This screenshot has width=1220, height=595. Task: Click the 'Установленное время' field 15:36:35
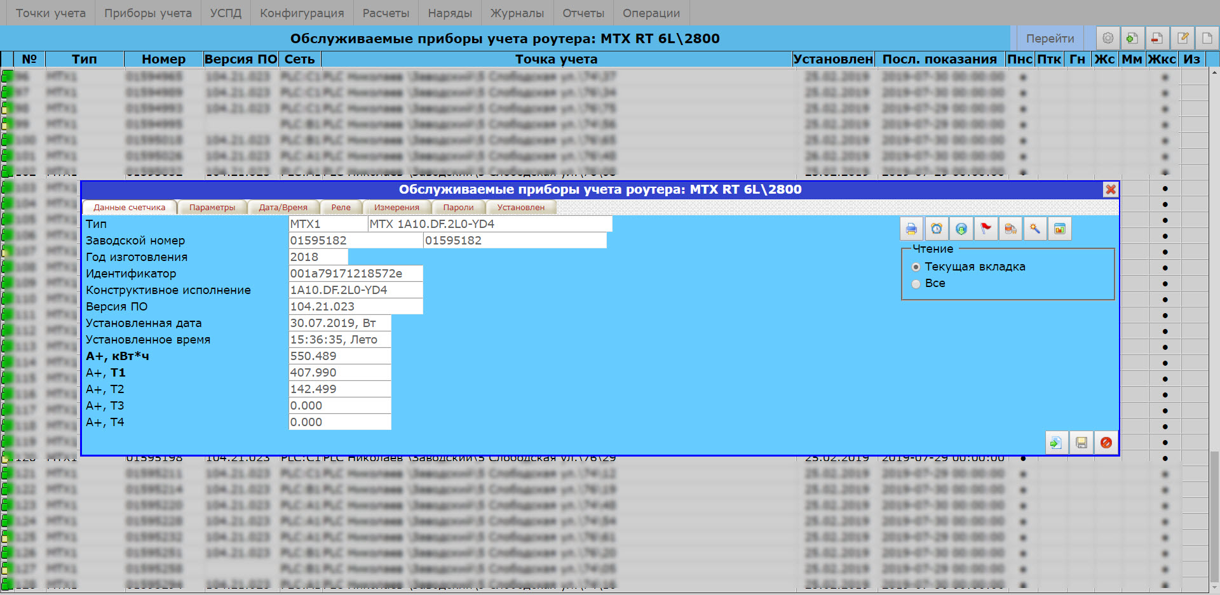click(340, 340)
